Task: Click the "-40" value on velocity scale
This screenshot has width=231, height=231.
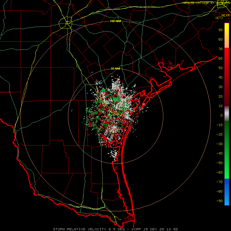Action: point(219,153)
